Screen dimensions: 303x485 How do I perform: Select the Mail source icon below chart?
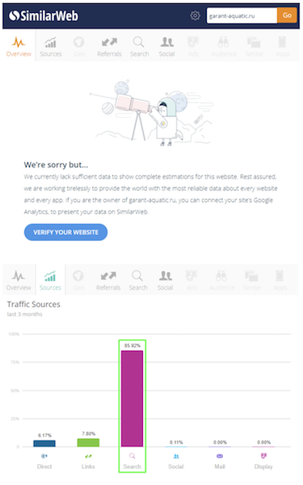click(220, 456)
